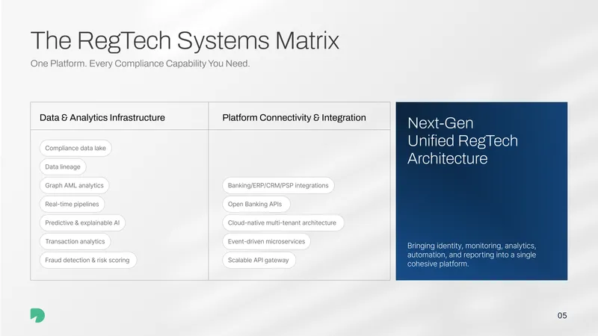Click the Next-Gen Unified RegTech Architecture heading

pyautogui.click(x=463, y=140)
